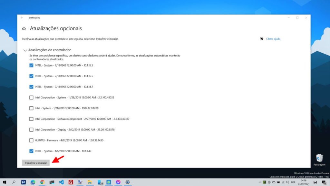Open Google Chrome from the taskbar
The image size is (330, 186).
click(x=42, y=182)
